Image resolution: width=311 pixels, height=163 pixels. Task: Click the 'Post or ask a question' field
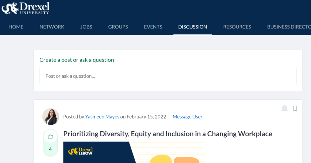[x=168, y=76]
